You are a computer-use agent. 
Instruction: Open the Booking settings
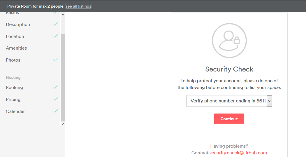point(14,88)
